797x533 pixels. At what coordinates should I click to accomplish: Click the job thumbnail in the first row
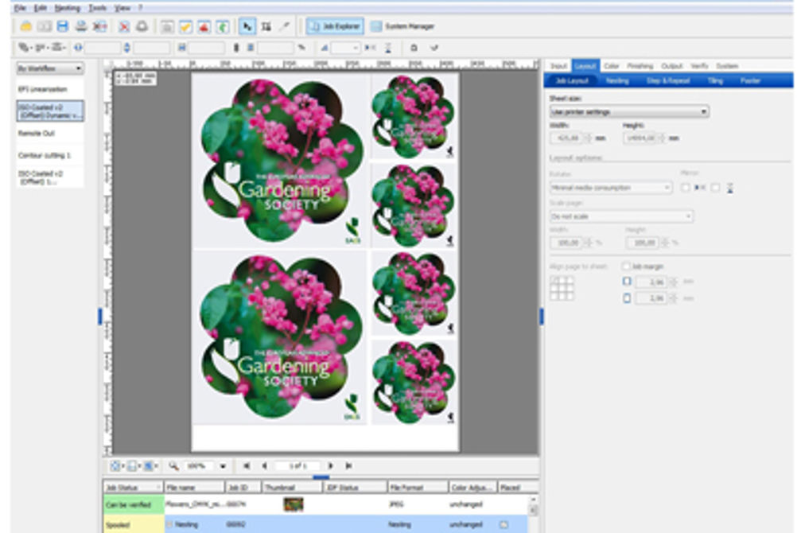click(x=294, y=504)
